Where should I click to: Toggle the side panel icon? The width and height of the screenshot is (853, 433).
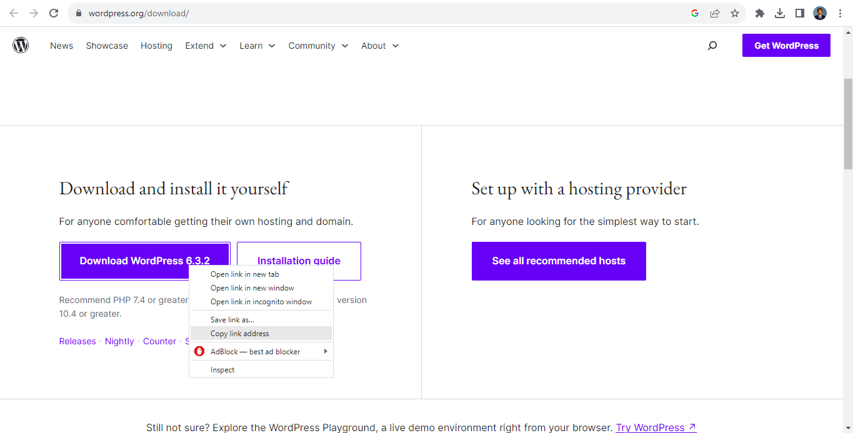click(x=799, y=13)
